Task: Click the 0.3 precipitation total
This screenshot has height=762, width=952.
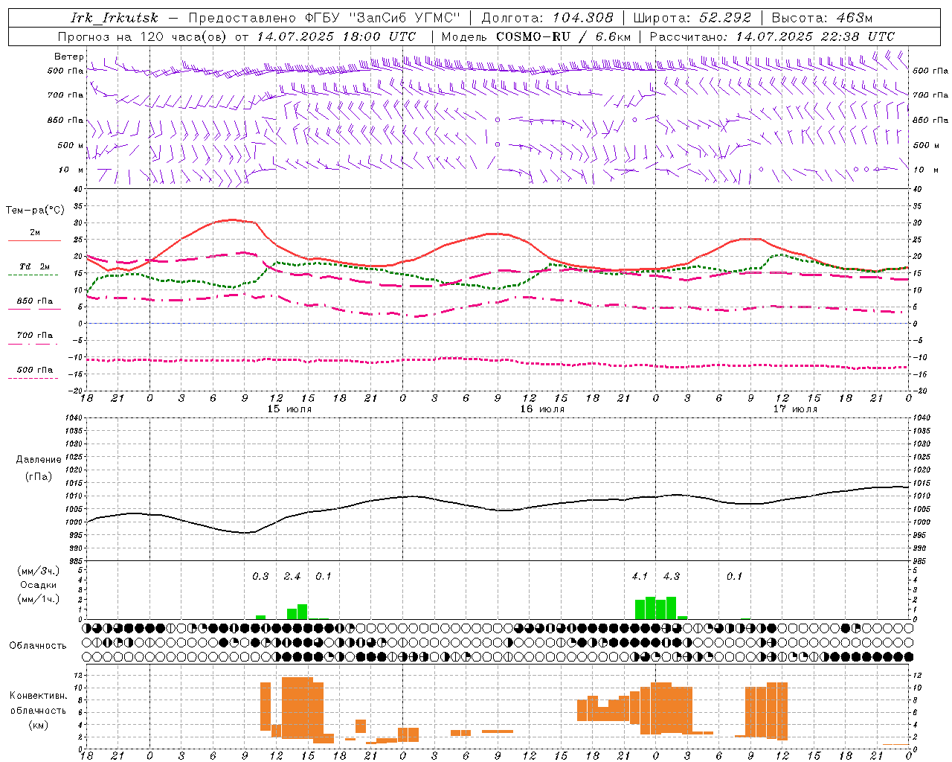Action: coord(260,577)
